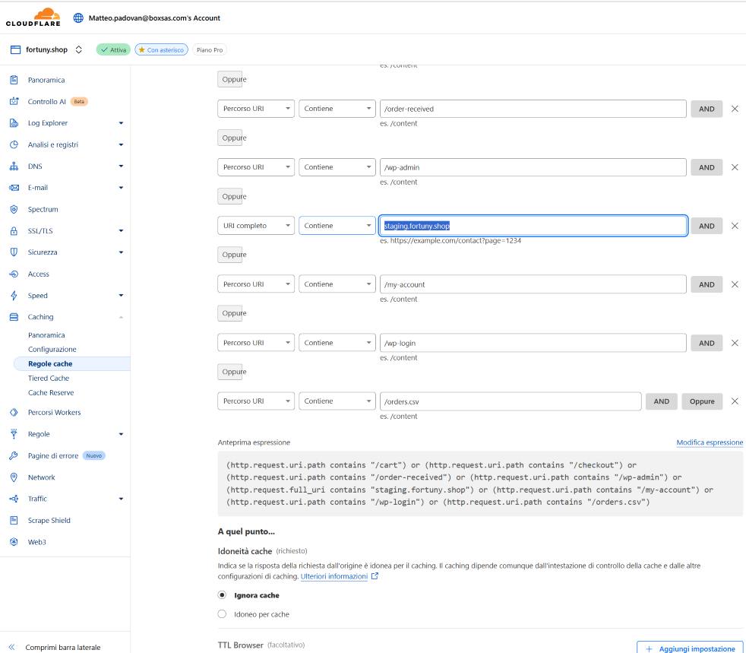The height and width of the screenshot is (653, 746).
Task: Click the SSL/TLS lock icon
Action: click(13, 230)
